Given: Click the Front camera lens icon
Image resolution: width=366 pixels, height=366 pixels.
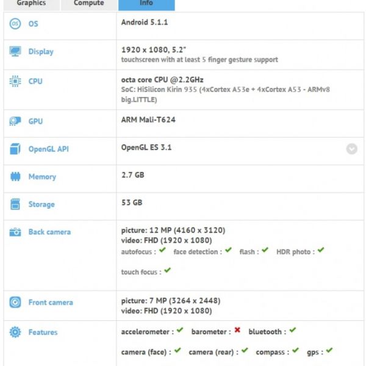Looking at the screenshot, I should [x=15, y=303].
